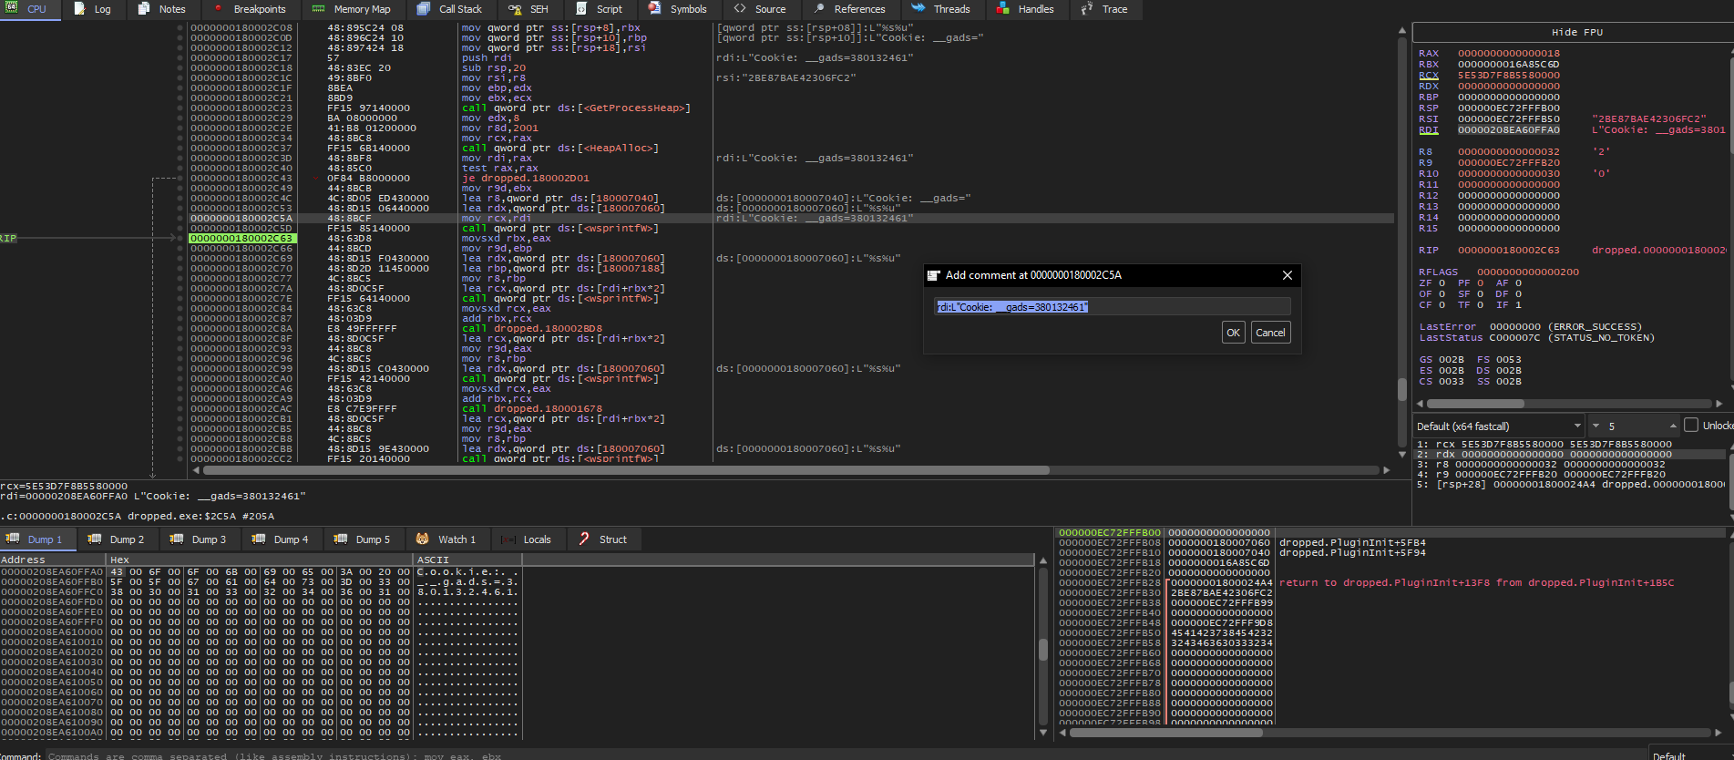The image size is (1734, 760).
Task: Click the Watch 1 tab's cat icon
Action: tap(422, 539)
